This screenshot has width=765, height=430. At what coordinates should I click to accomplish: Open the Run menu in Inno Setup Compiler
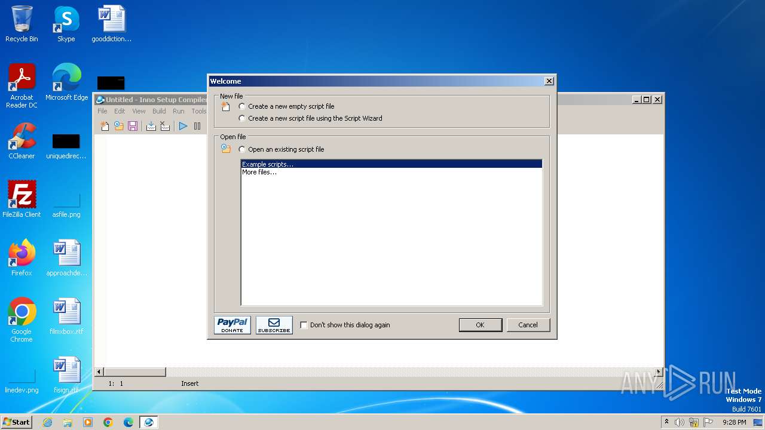click(179, 111)
